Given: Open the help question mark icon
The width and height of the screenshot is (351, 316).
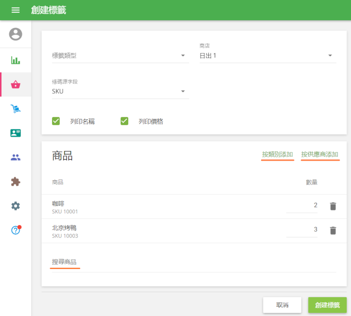Looking at the screenshot, I should tap(15, 230).
